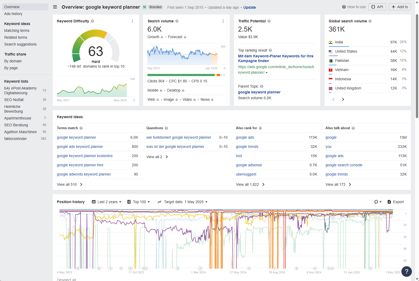Open Mit dem Keyword-Planer top result link
419x281 pixels.
pyautogui.click(x=276, y=58)
